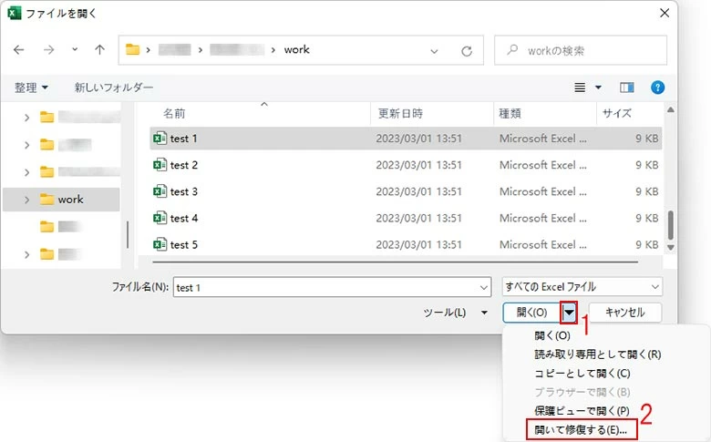Expand the 'work' folder tree node
This screenshot has width=711, height=442.
point(26,200)
